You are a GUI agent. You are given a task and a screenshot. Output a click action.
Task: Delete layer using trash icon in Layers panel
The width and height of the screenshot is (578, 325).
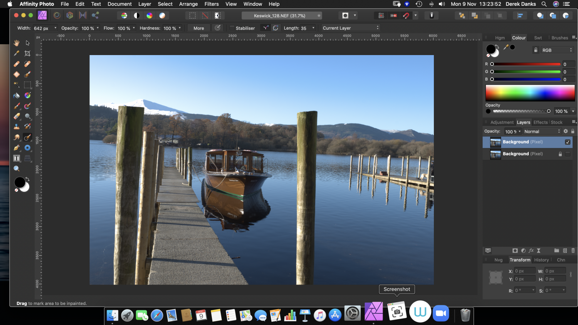pos(573,251)
